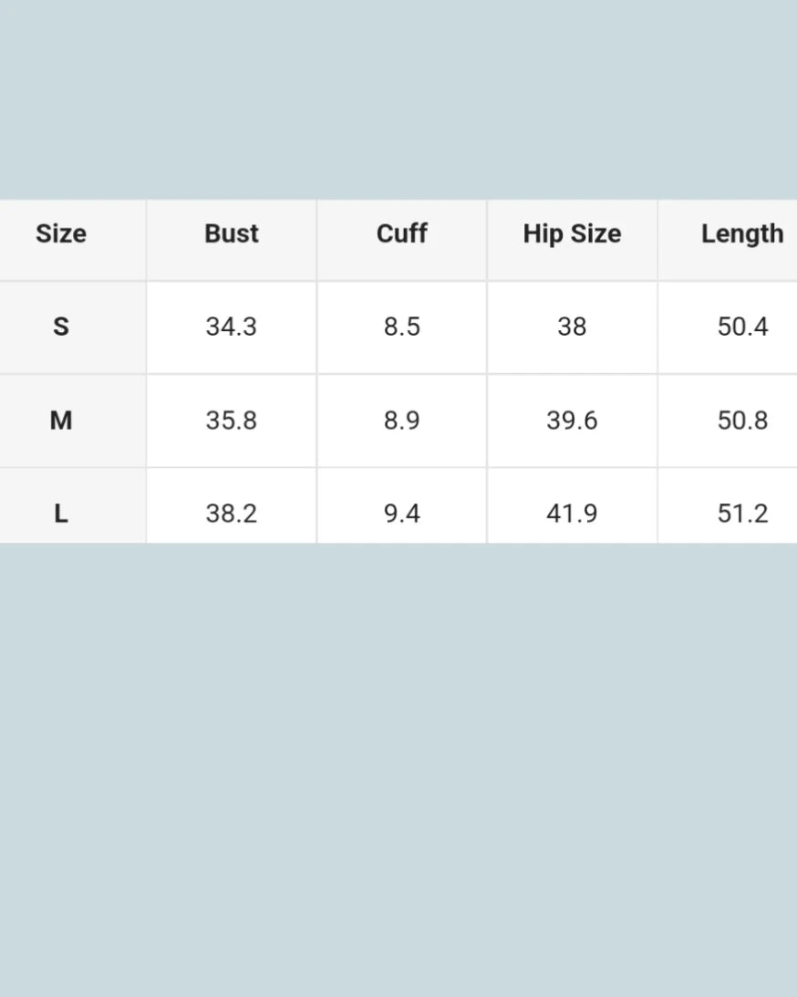Click hip size value 41.9

pos(572,514)
